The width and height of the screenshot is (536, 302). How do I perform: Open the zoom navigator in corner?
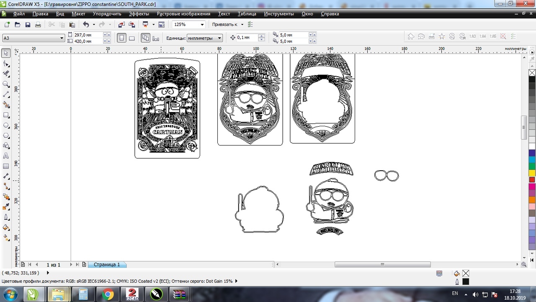click(523, 265)
